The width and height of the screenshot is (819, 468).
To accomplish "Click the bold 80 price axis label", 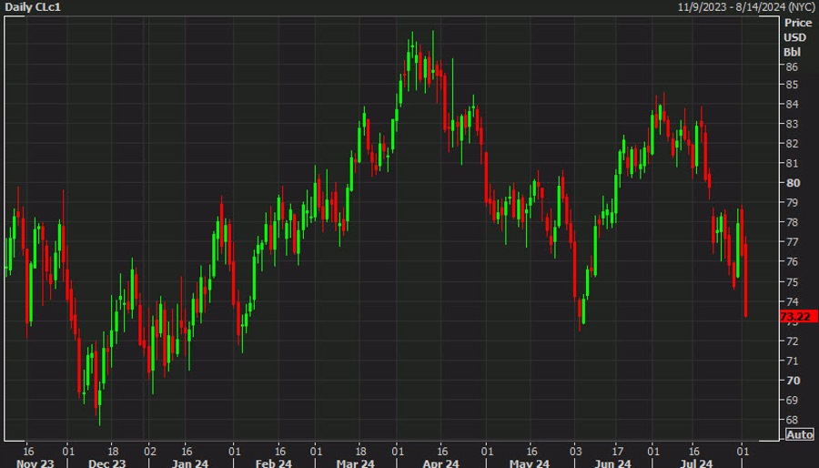I will [x=793, y=183].
